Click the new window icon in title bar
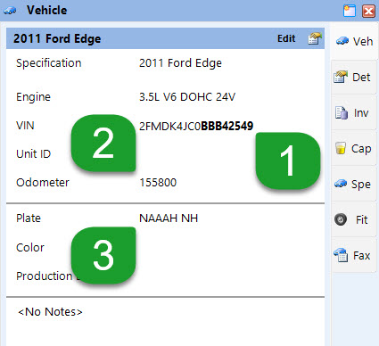Viewport: 379px width, 346px height. tap(350, 11)
